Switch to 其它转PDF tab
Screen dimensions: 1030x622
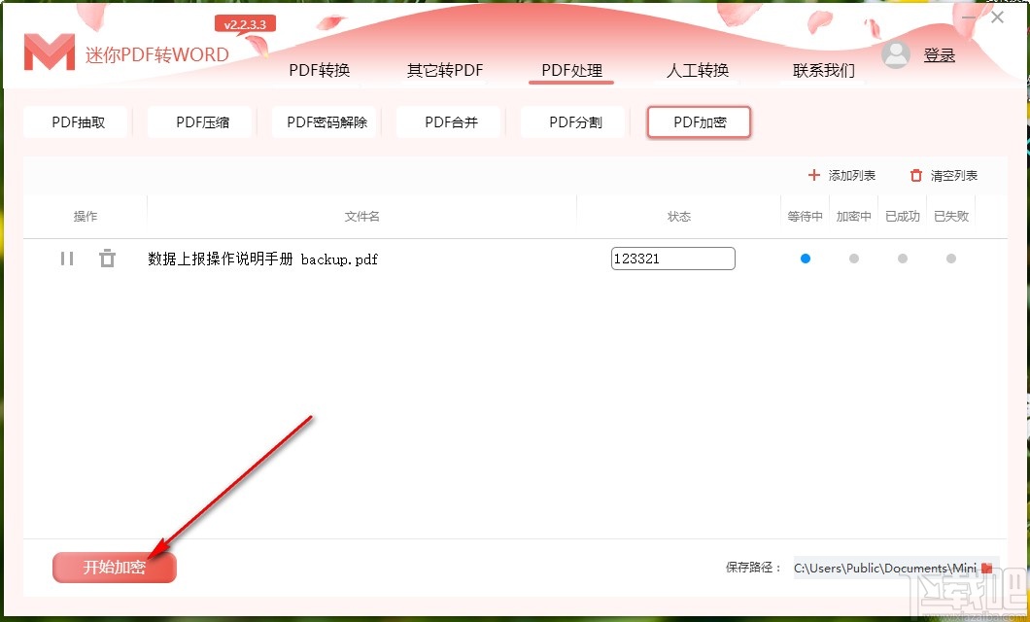(445, 70)
